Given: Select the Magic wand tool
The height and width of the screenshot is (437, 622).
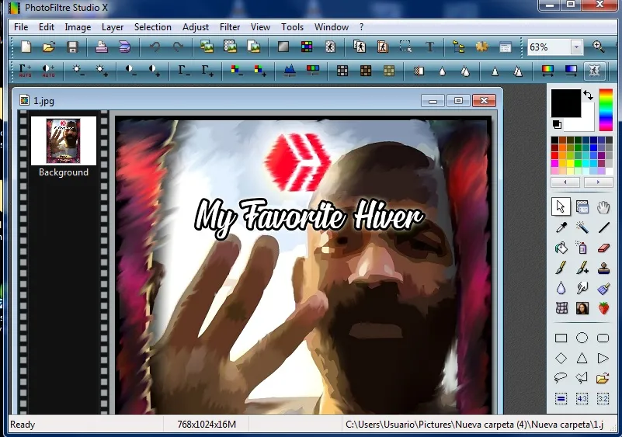Looking at the screenshot, I should [x=582, y=227].
